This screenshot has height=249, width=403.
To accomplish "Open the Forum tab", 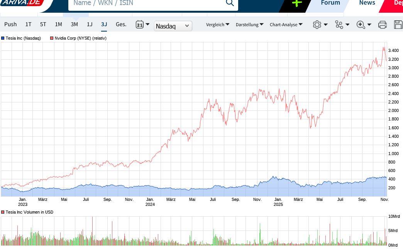I will click(x=330, y=3).
